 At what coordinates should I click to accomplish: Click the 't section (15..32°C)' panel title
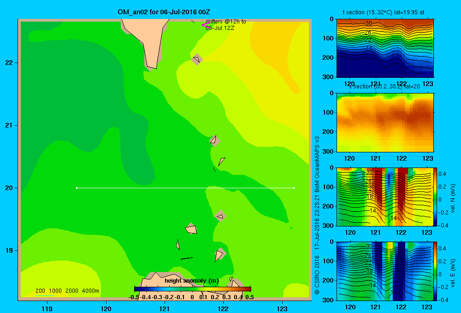(x=384, y=12)
